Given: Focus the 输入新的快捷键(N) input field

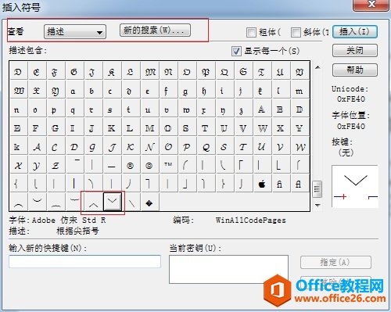Looking at the screenshot, I should point(84,261).
